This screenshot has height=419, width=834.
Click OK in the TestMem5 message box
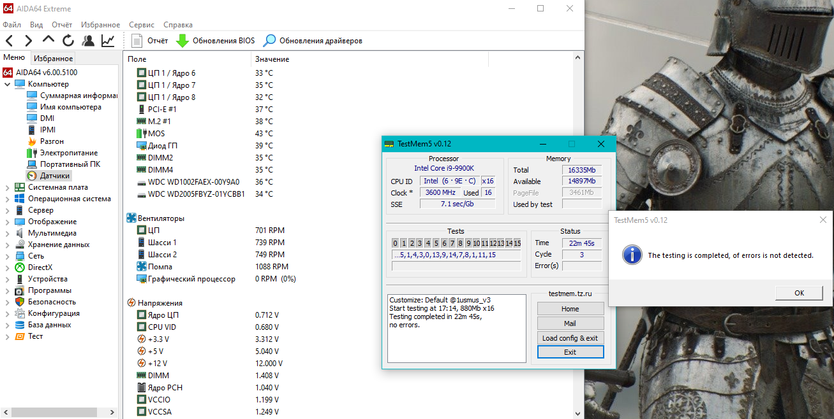tap(799, 293)
